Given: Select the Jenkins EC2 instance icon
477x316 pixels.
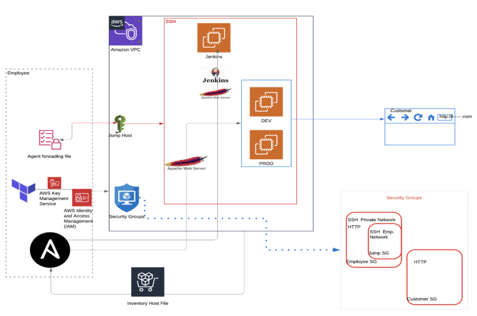Looking at the screenshot, I should [x=214, y=38].
